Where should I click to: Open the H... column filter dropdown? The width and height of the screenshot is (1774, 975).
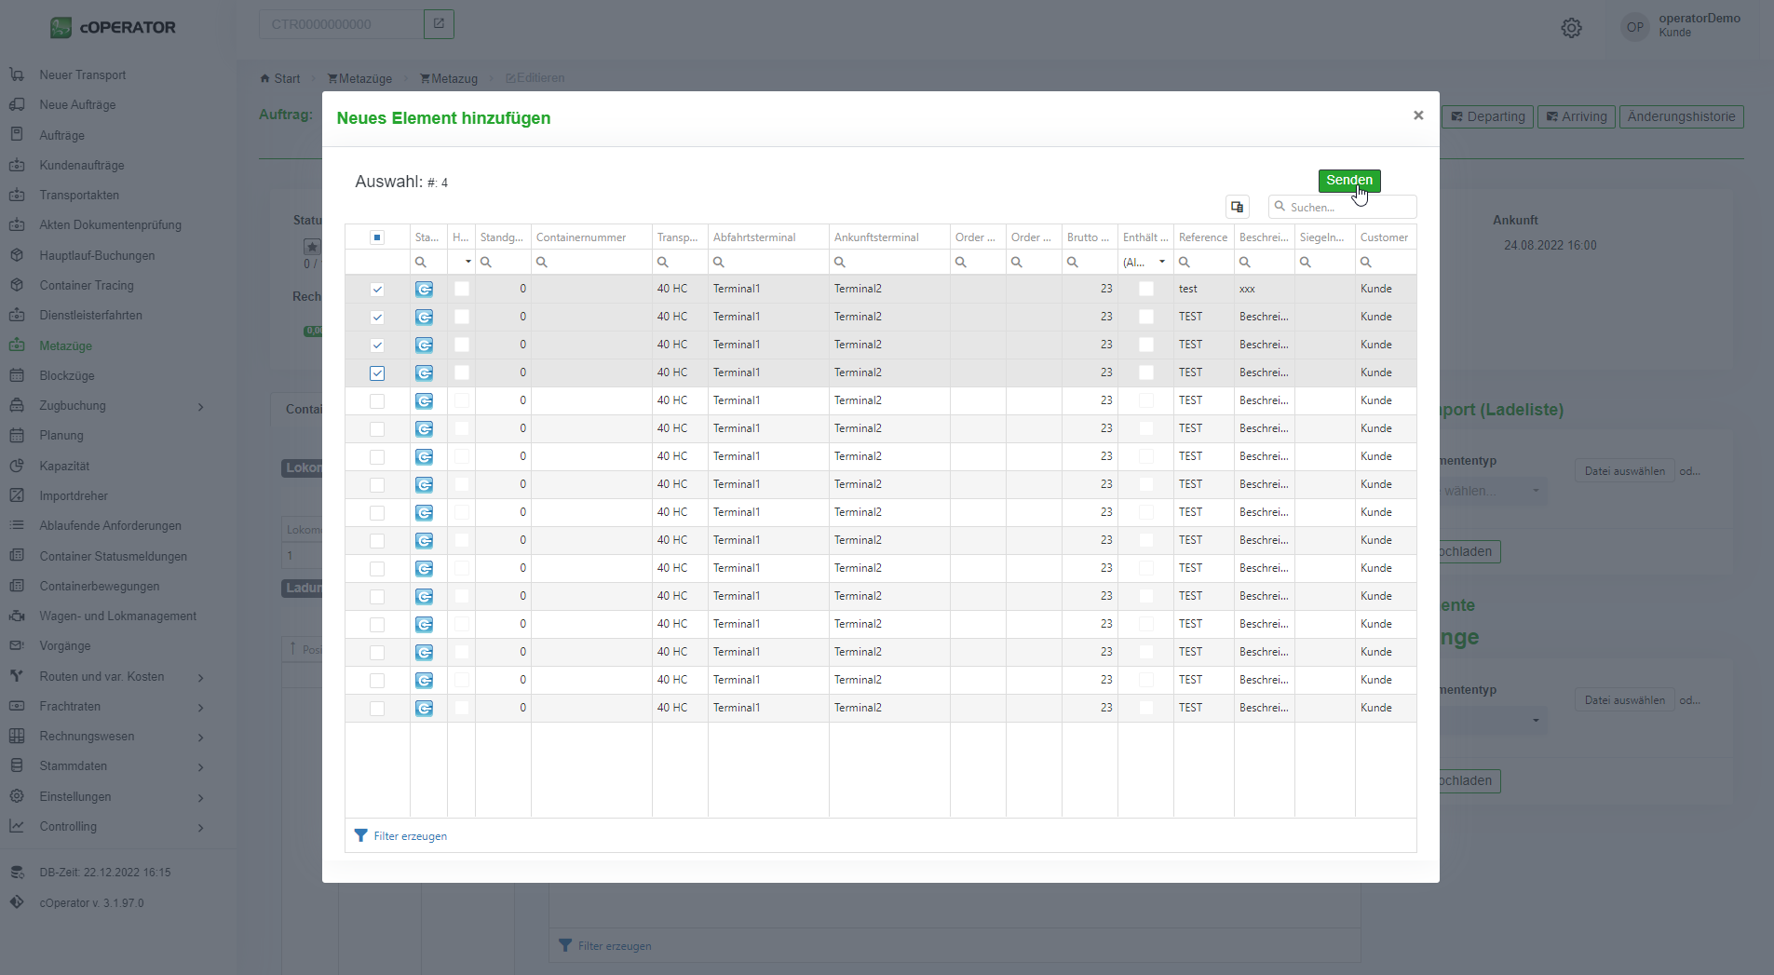tap(467, 262)
